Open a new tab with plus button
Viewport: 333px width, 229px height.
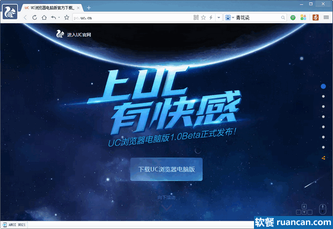[89, 8]
